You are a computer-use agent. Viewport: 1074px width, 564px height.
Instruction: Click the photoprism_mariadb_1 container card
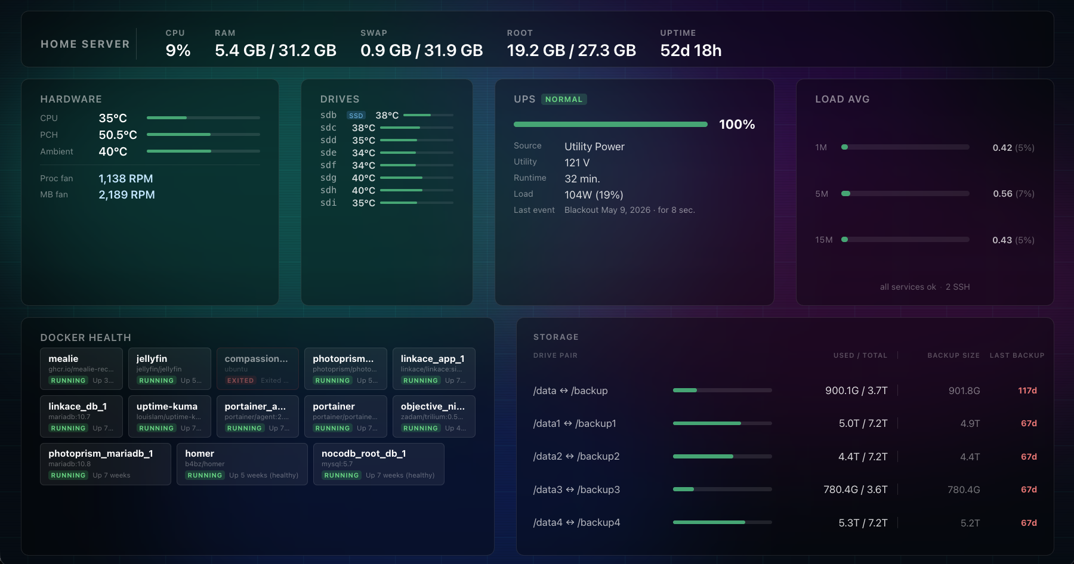pyautogui.click(x=106, y=464)
